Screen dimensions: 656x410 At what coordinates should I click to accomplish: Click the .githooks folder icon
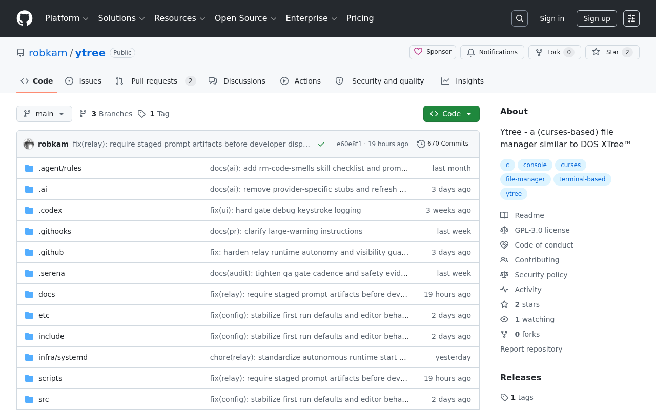pos(29,231)
